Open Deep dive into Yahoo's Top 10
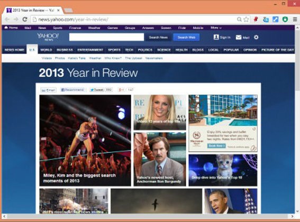This screenshot has height=222, width=300. pyautogui.click(x=223, y=170)
